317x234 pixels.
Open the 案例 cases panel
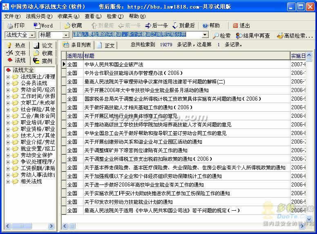coord(43,61)
